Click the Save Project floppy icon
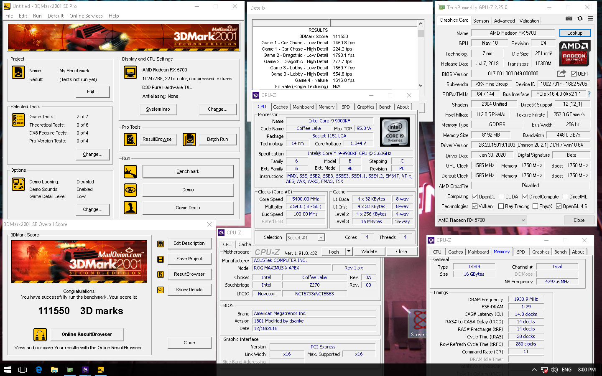 pyautogui.click(x=161, y=259)
